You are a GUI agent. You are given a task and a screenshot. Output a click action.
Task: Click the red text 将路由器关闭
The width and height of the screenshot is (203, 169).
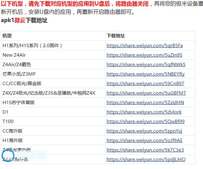click(x=132, y=4)
